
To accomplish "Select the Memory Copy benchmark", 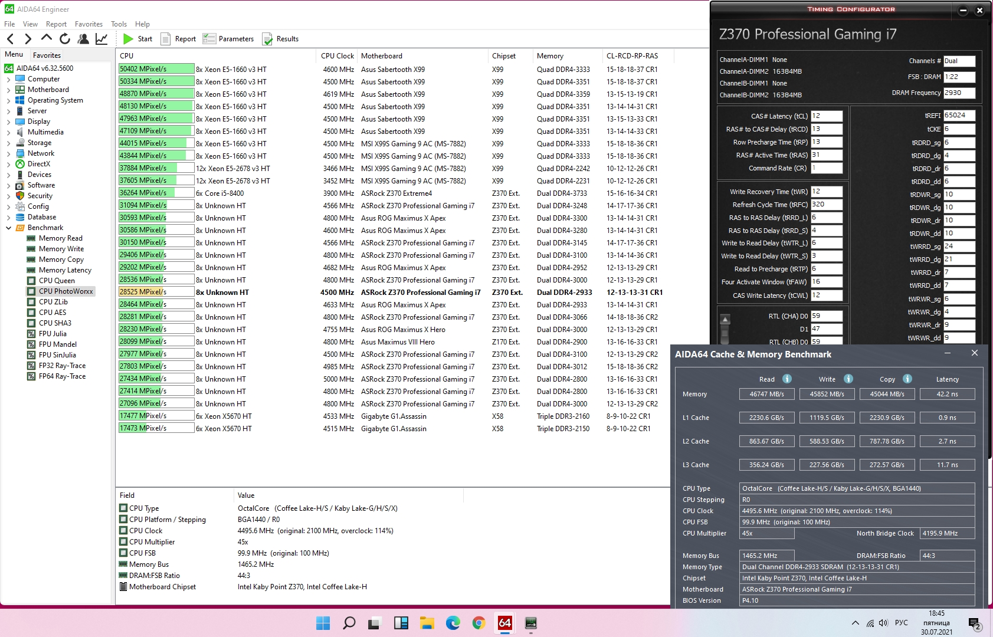I will 61,260.
